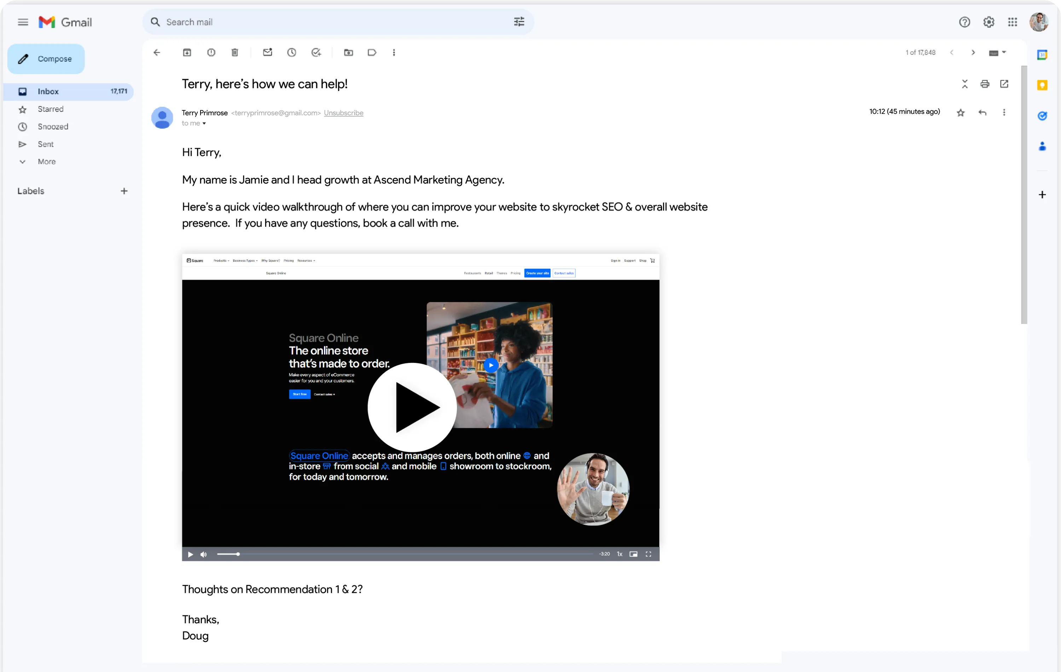Click the sender name Terry Primrose
This screenshot has width=1061, height=672.
tap(204, 113)
